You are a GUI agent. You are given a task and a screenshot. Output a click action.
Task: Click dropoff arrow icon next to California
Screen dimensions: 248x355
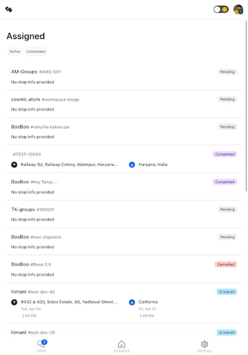132,302
